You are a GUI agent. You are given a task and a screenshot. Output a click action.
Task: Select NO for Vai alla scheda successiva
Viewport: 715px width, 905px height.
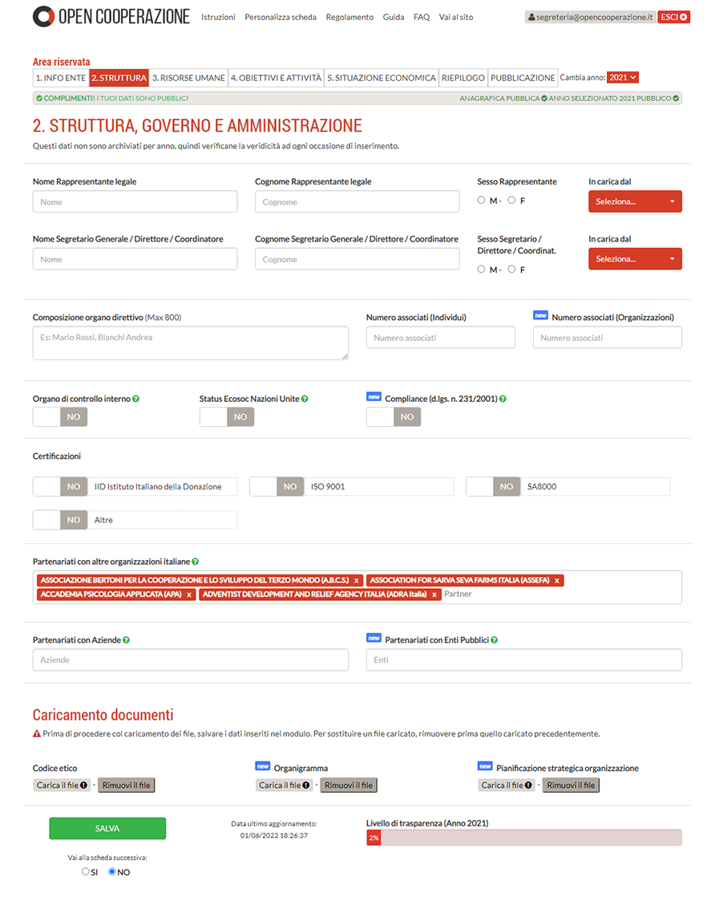point(112,871)
